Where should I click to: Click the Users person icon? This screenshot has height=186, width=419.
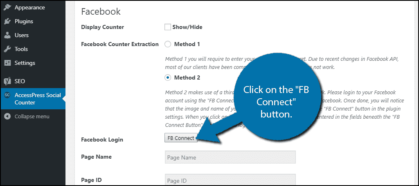[x=7, y=35]
